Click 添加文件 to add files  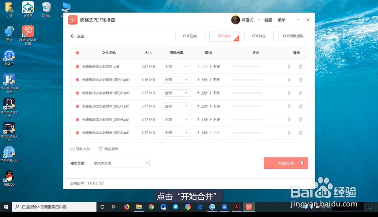[80, 149]
